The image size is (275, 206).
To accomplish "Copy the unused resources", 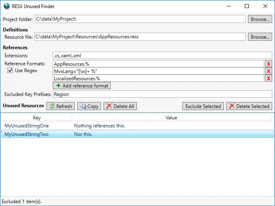I will (x=89, y=106).
